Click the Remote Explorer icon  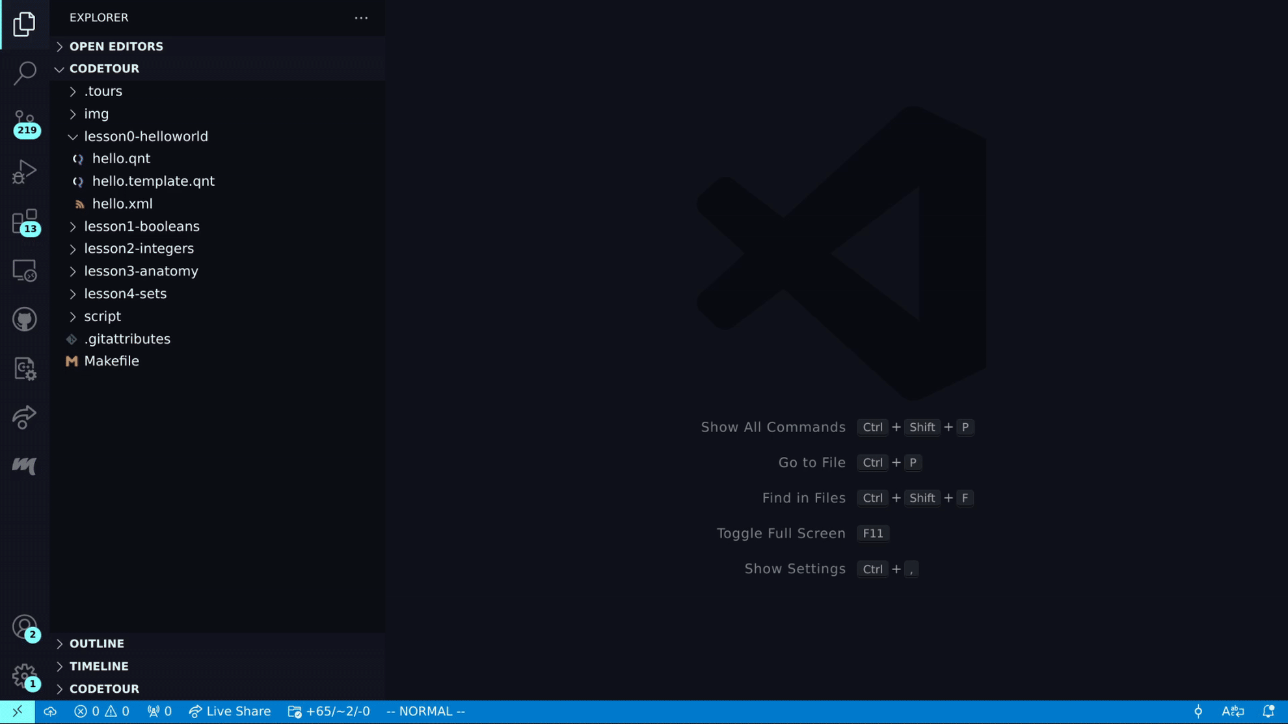[x=24, y=270]
